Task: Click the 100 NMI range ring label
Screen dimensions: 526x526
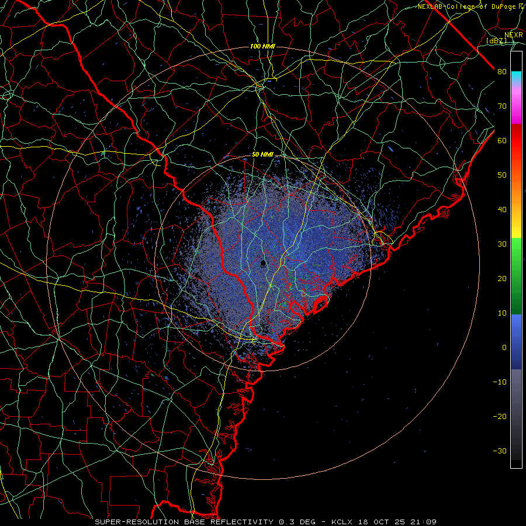Action: point(262,46)
